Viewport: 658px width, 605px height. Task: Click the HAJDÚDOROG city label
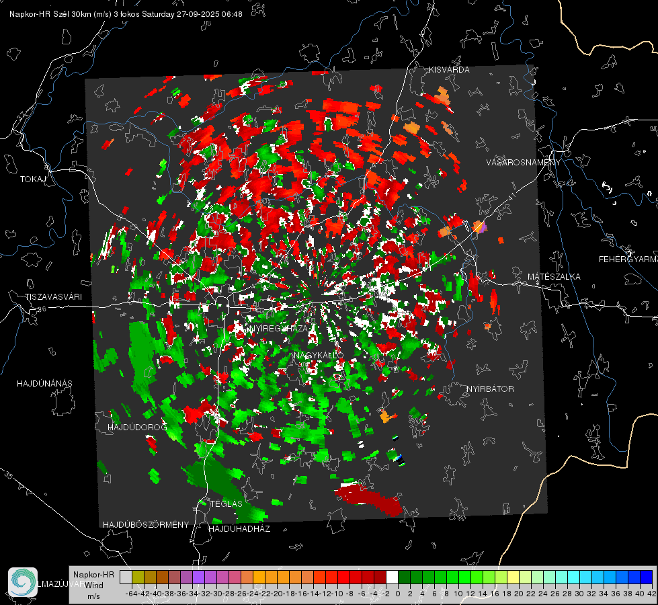(x=137, y=428)
